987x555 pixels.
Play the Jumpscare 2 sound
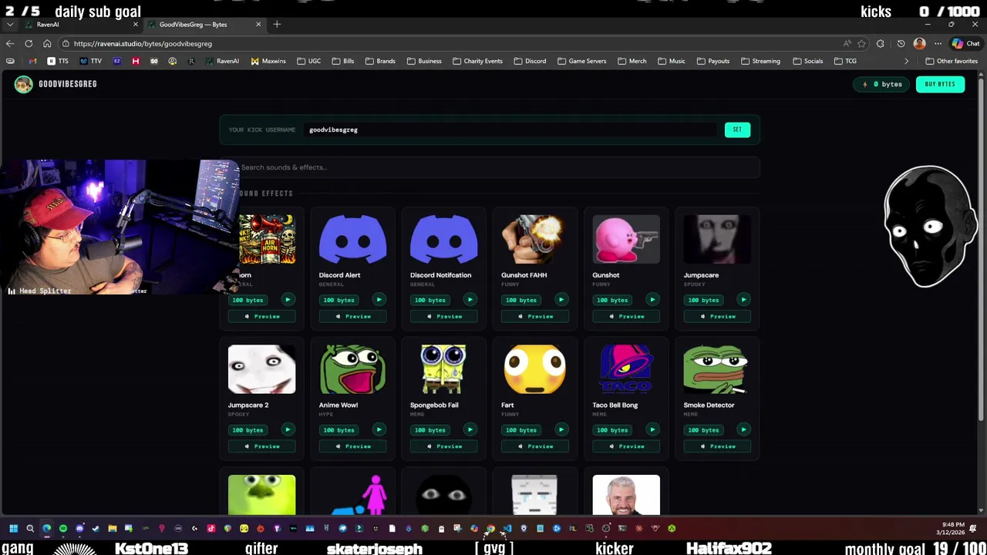(288, 429)
